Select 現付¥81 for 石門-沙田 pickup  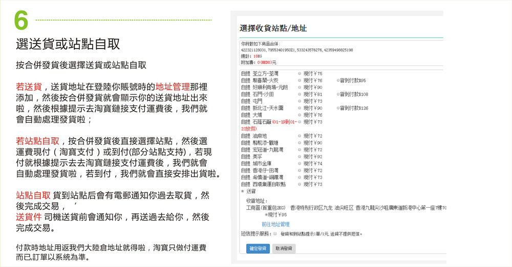[300, 95]
